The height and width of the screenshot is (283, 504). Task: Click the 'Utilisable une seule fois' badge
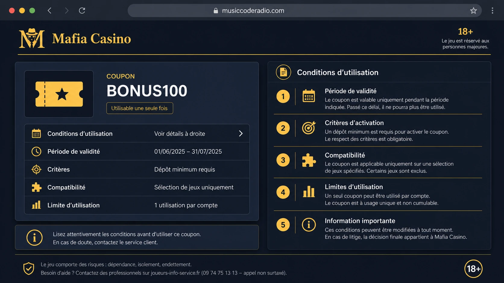pos(140,108)
